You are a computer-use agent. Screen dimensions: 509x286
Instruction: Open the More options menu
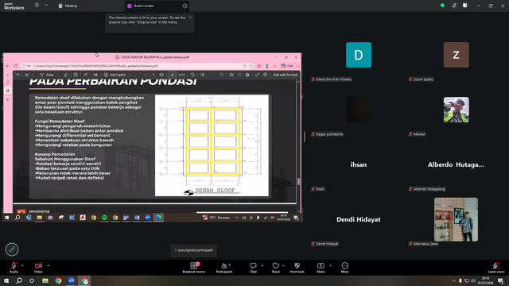pyautogui.click(x=344, y=268)
